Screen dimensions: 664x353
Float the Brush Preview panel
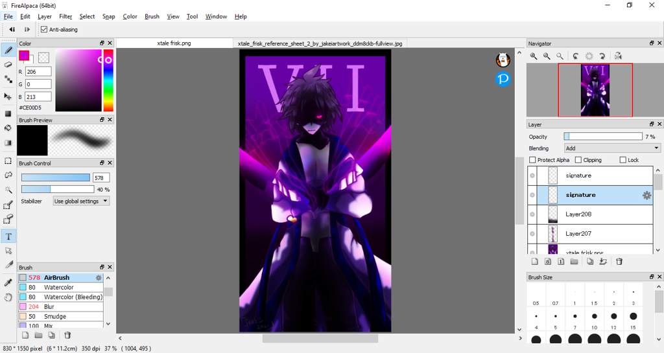tap(102, 120)
